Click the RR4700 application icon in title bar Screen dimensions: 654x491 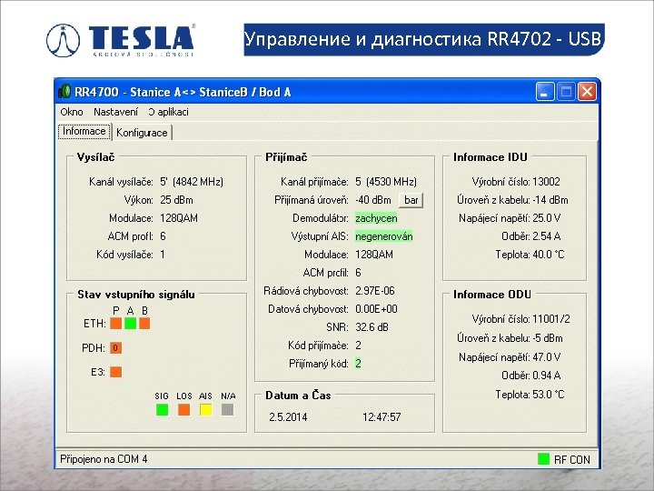(x=64, y=92)
